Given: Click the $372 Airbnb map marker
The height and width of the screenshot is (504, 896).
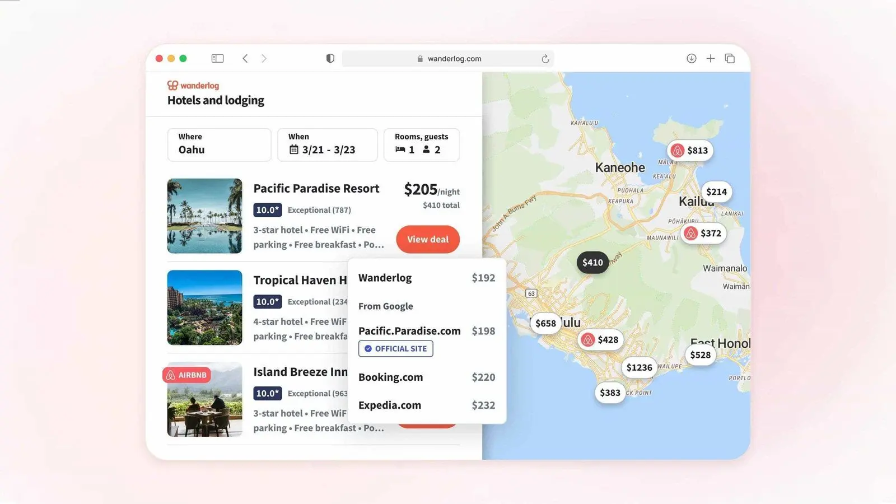Looking at the screenshot, I should pyautogui.click(x=703, y=233).
